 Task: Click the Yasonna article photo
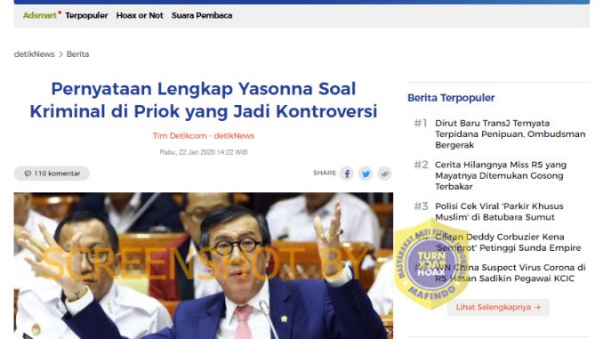204,266
